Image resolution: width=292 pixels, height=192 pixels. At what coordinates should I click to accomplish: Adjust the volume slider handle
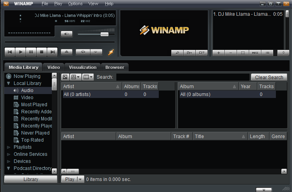pos(105,34)
